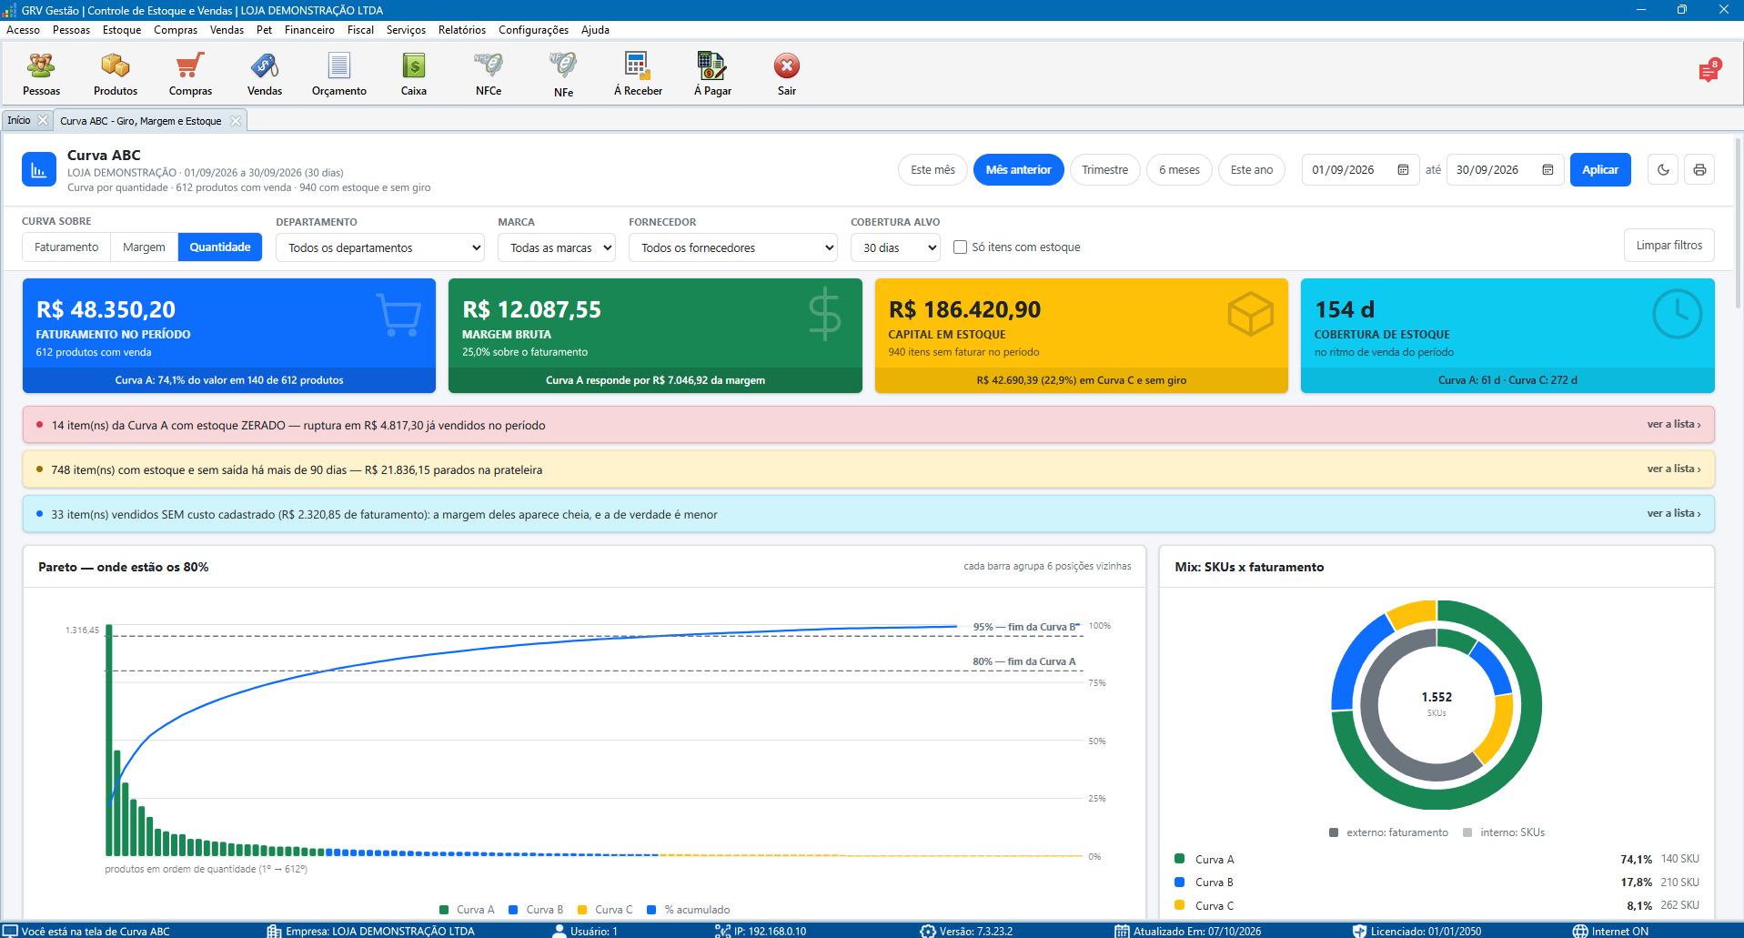The height and width of the screenshot is (938, 1744).
Task: Open the Serviços menu
Action: click(x=406, y=30)
